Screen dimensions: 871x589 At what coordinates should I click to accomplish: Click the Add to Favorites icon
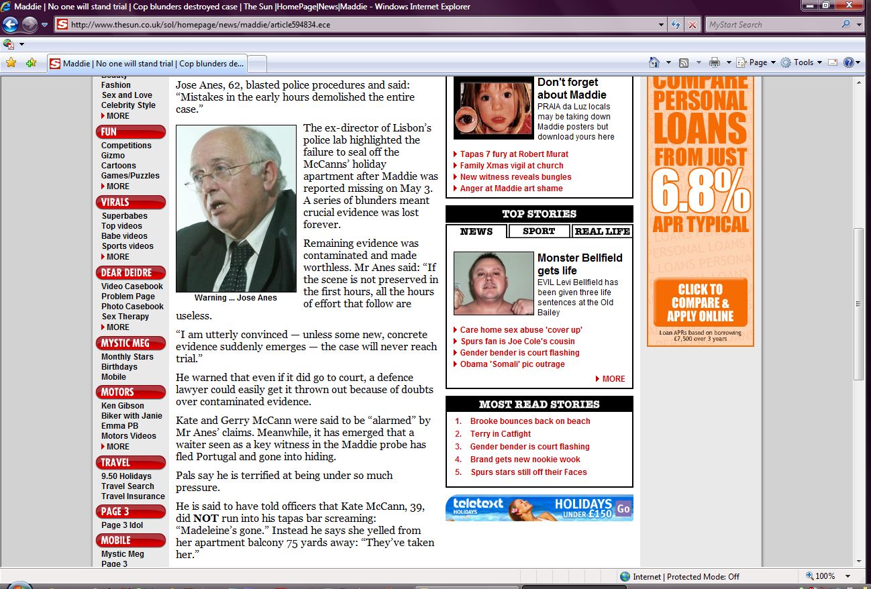(x=31, y=63)
